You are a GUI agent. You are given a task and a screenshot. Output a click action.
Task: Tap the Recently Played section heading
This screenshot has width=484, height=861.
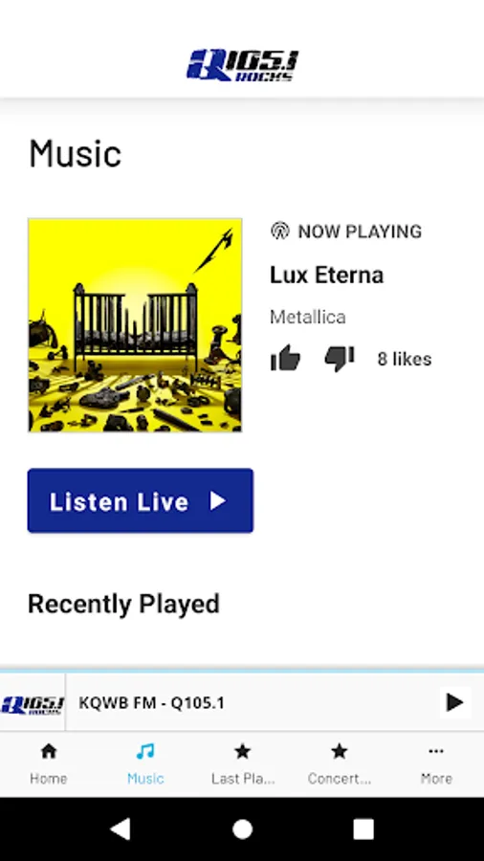coord(123,604)
